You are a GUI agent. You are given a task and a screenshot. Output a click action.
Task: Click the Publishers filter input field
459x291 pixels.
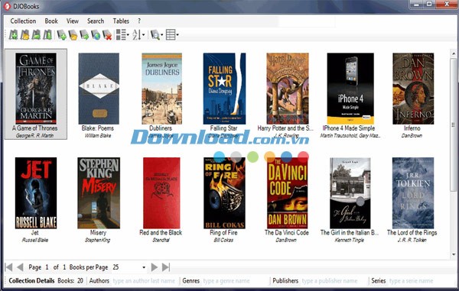pyautogui.click(x=333, y=281)
